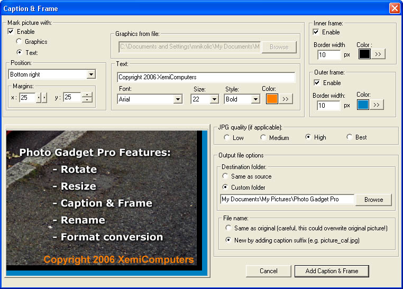Uncheck the Mark picture Enable checkbox
The height and width of the screenshot is (289, 403).
(11, 32)
